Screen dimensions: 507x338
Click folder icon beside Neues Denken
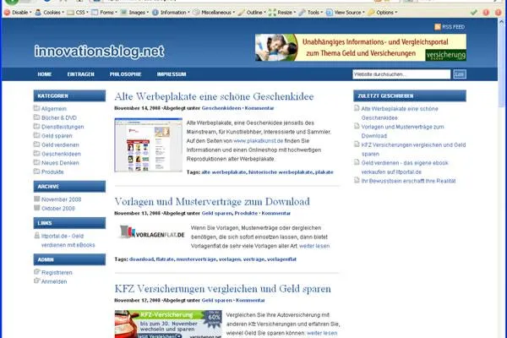pos(37,162)
